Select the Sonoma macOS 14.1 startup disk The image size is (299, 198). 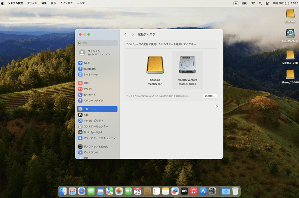pos(155,70)
